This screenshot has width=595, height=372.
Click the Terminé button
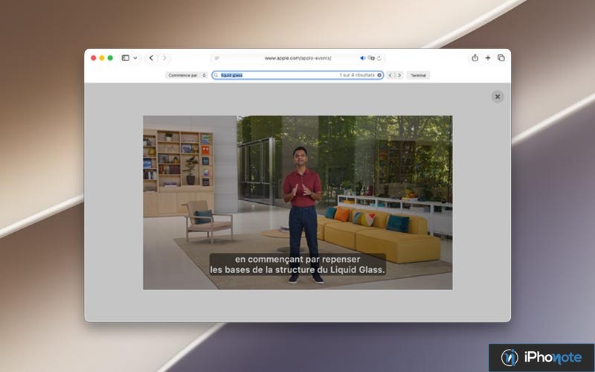(x=418, y=75)
